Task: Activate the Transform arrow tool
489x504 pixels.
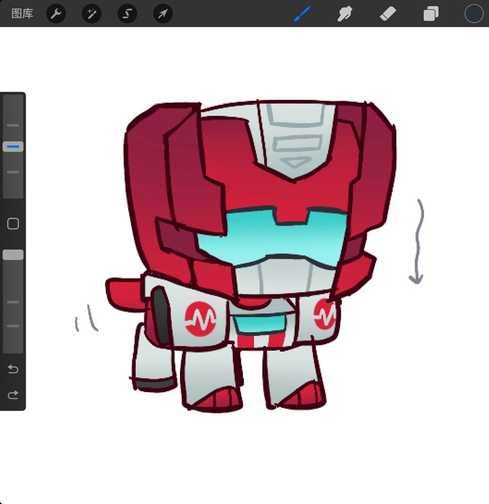Action: click(163, 14)
